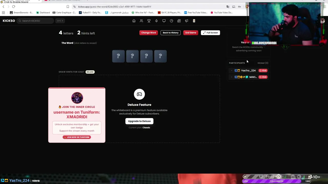Click the microphone icon in KICKSO nav

[156, 21]
